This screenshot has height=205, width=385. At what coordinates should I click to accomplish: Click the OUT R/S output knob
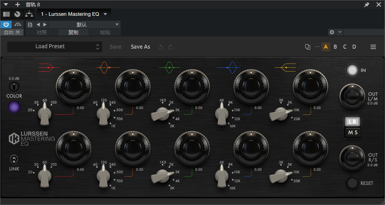[x=352, y=158]
